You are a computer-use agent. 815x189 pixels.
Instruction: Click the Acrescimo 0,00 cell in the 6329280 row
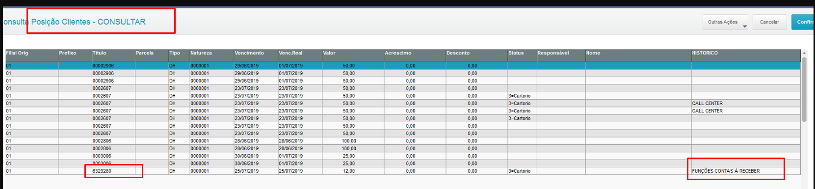(x=415, y=171)
